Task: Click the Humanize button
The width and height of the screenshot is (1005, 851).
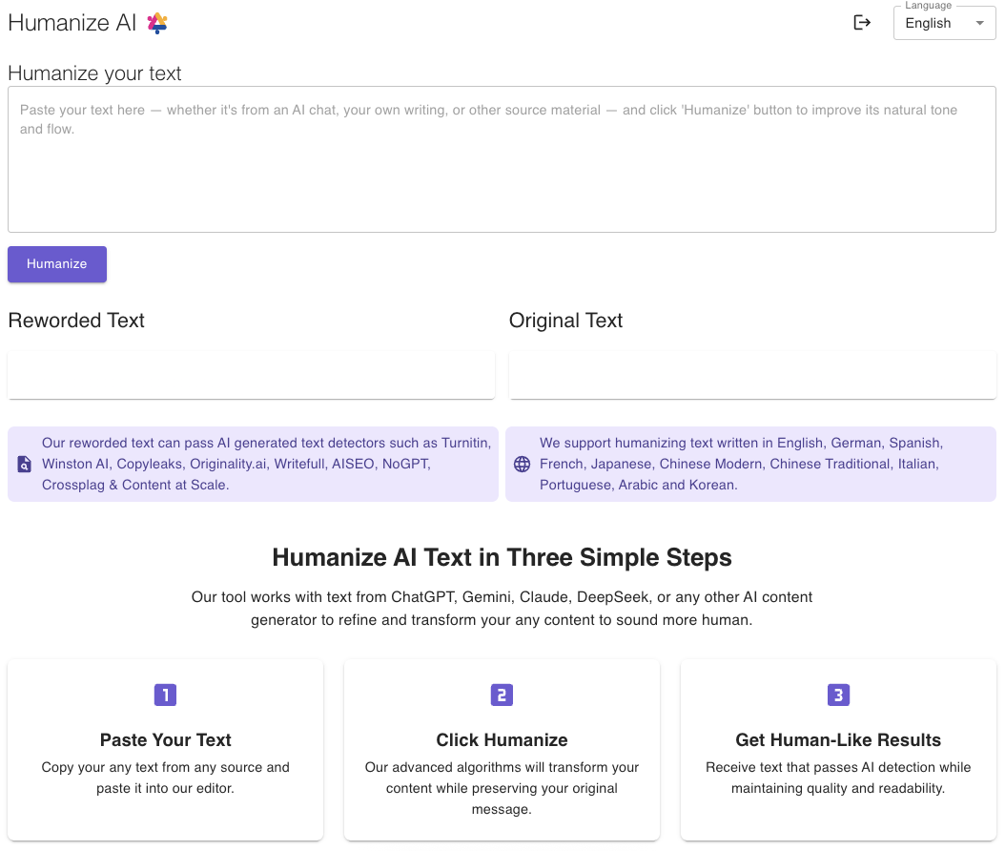Action: point(56,264)
